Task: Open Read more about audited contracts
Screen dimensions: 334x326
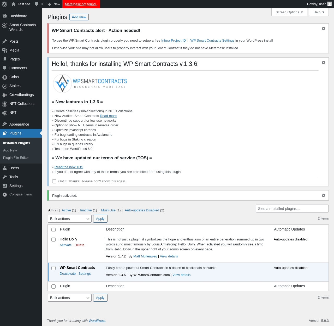Action: pyautogui.click(x=108, y=116)
